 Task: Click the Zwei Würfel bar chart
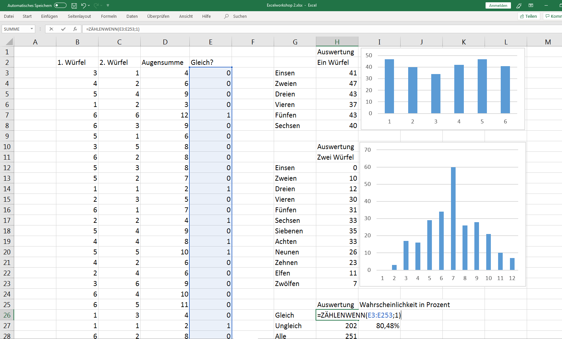[443, 214]
